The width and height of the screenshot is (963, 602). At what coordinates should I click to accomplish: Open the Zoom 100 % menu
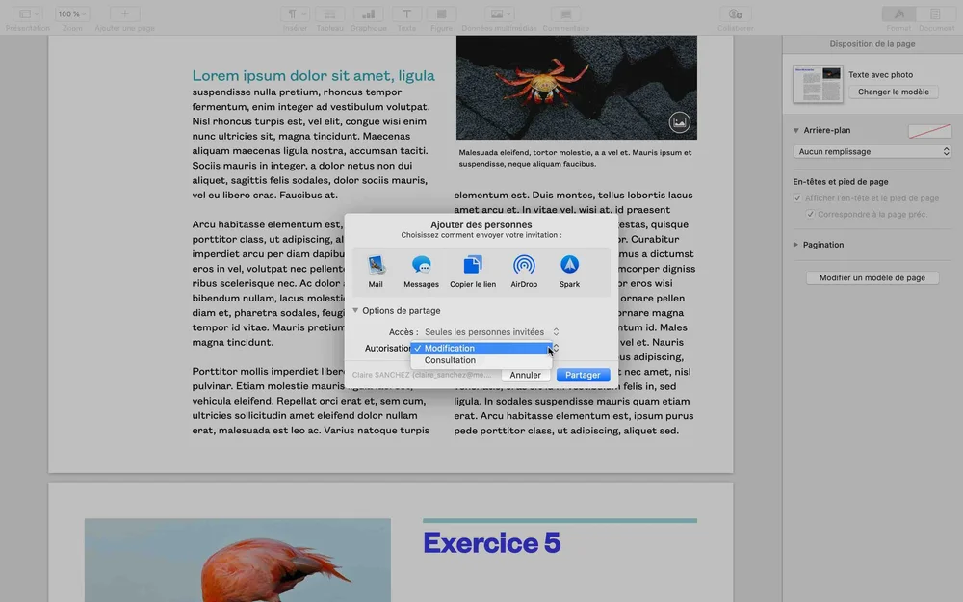(72, 14)
